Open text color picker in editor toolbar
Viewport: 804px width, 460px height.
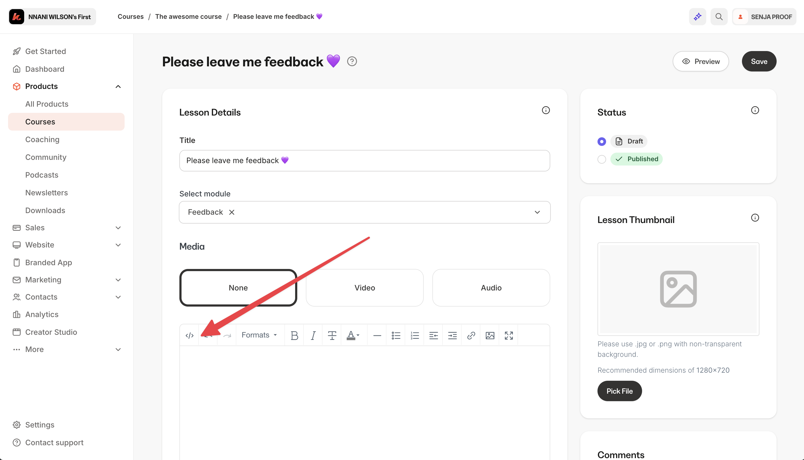point(353,335)
